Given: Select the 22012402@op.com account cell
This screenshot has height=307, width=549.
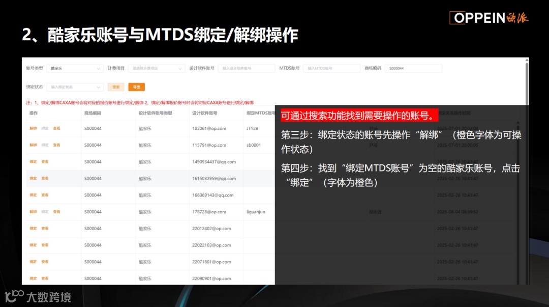Looking at the screenshot, I should (x=211, y=229).
